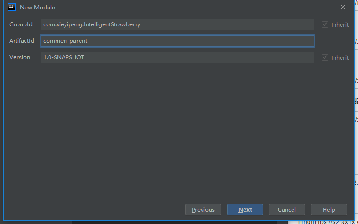Proceed with the Next button
Viewport: 358px width, 224px height.
tap(245, 209)
